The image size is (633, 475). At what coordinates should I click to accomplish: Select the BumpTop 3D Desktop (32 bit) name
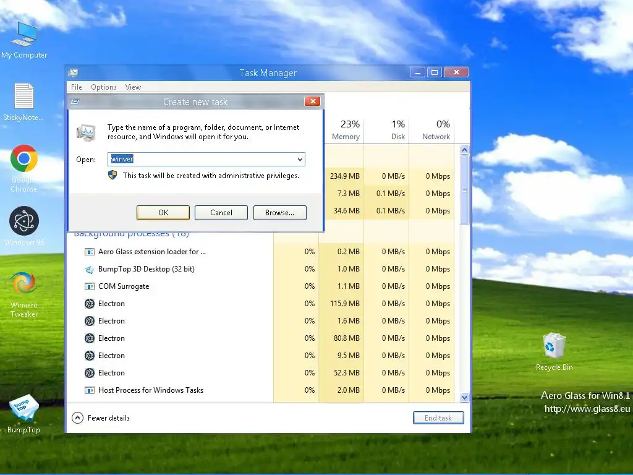tap(146, 269)
